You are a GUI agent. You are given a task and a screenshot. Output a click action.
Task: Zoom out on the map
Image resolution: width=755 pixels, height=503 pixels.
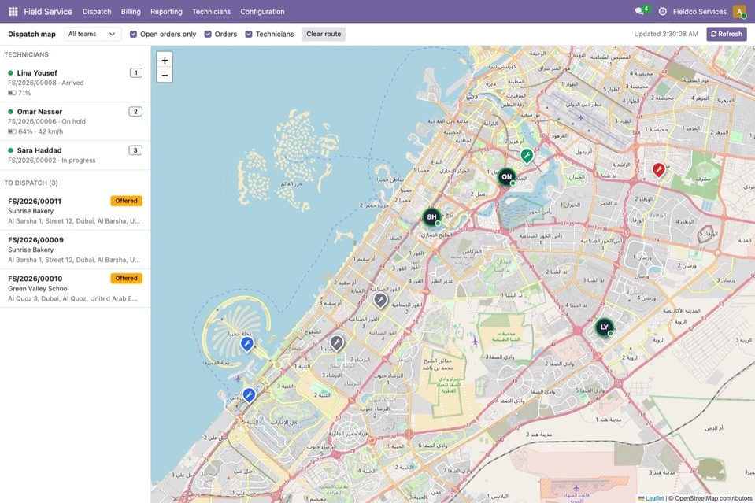(x=165, y=75)
